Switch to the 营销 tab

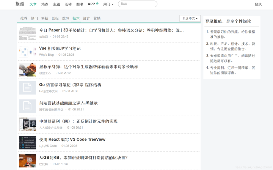97,18
